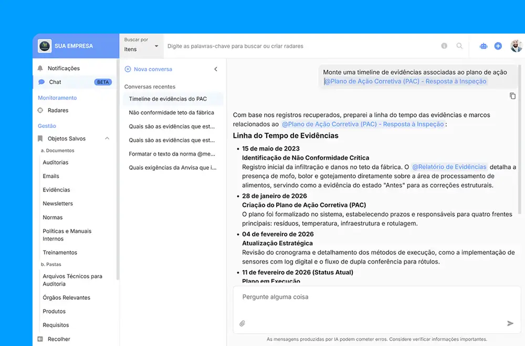
Task: Click the 04 de fevereiro de 2026 date
Action: click(x=278, y=234)
